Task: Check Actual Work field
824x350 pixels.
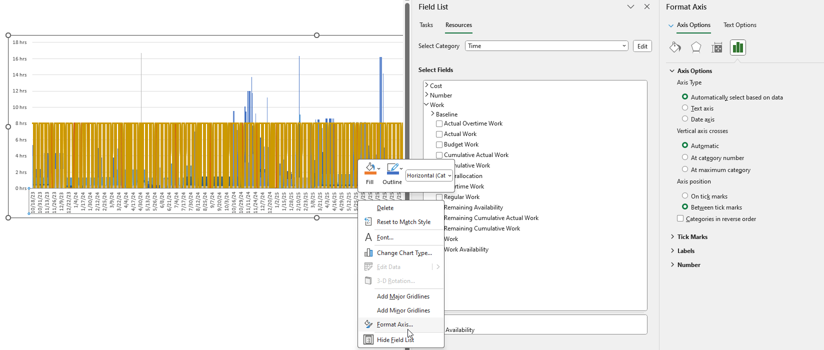Action: (x=439, y=134)
